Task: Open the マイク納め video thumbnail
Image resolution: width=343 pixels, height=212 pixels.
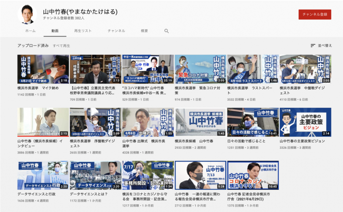Action: click(43, 69)
